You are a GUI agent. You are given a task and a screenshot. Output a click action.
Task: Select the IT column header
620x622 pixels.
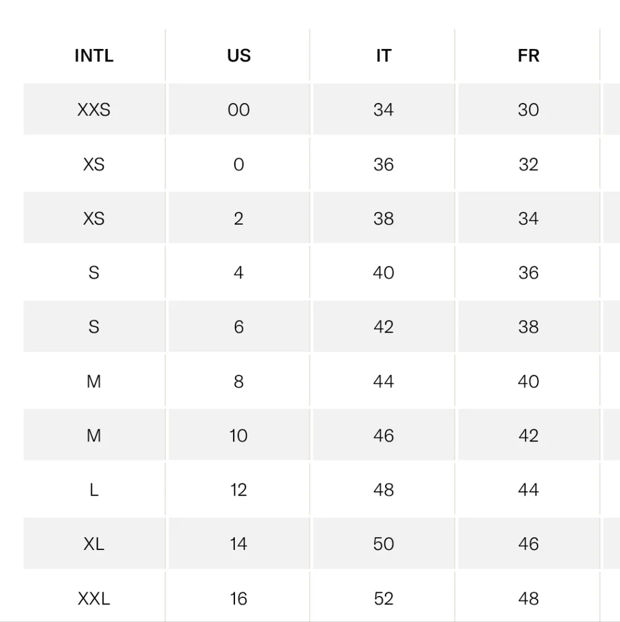click(384, 56)
